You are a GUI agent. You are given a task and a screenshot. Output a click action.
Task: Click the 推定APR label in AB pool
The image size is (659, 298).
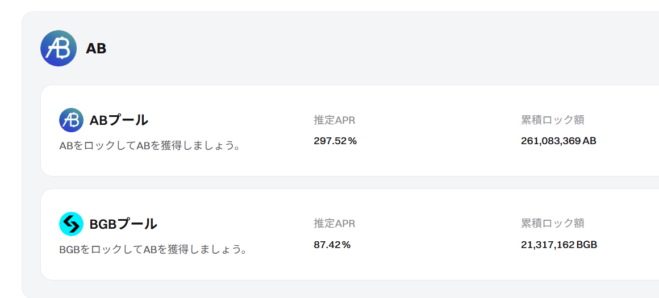click(x=335, y=120)
